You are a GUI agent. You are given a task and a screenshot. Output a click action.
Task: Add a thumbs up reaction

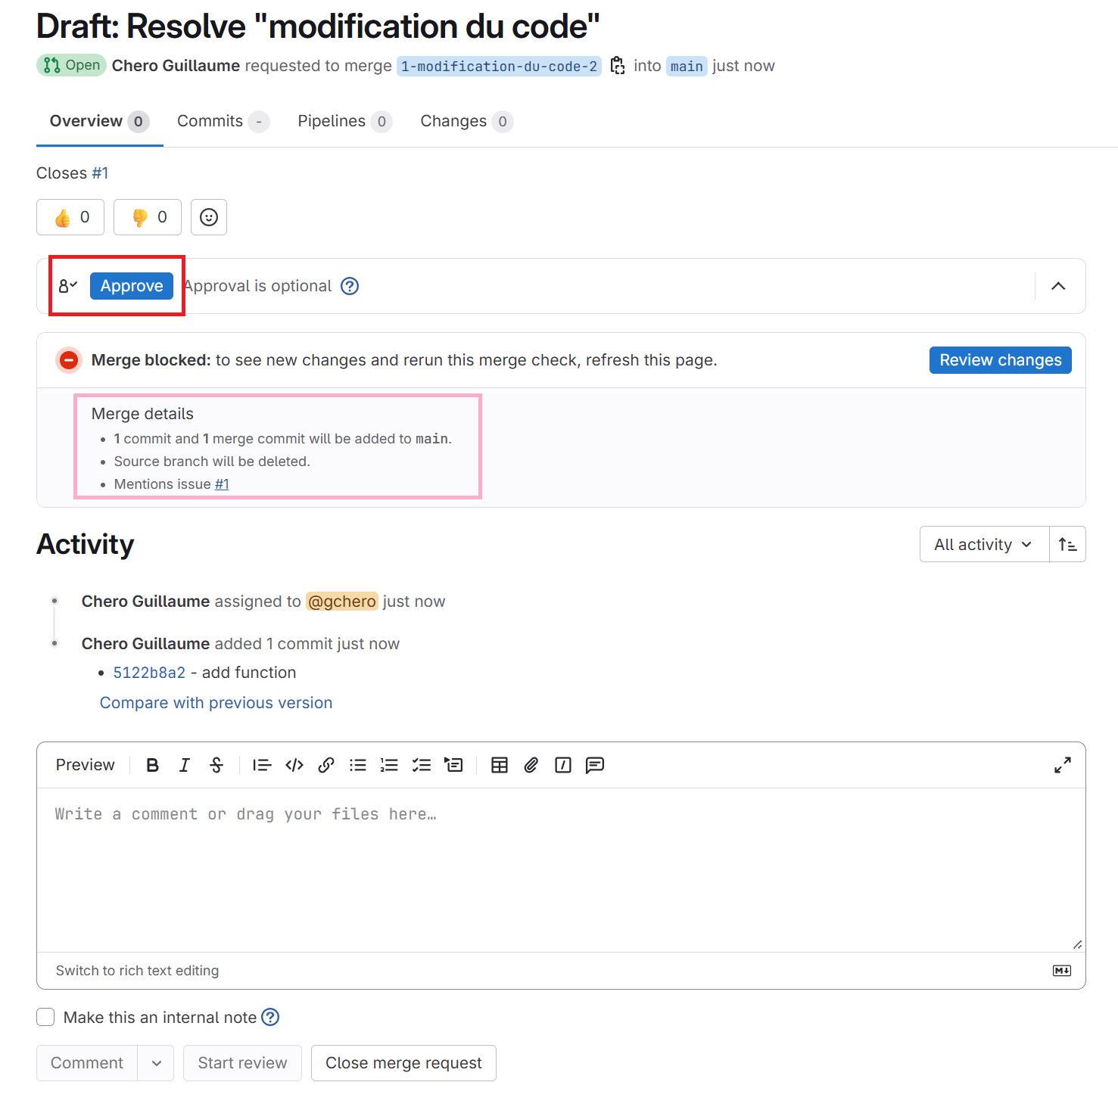tap(70, 217)
